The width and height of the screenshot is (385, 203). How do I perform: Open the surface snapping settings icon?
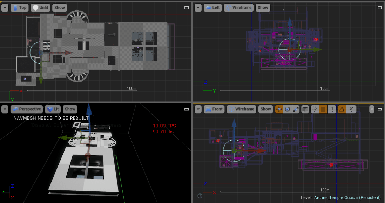pyautogui.click(x=314, y=109)
